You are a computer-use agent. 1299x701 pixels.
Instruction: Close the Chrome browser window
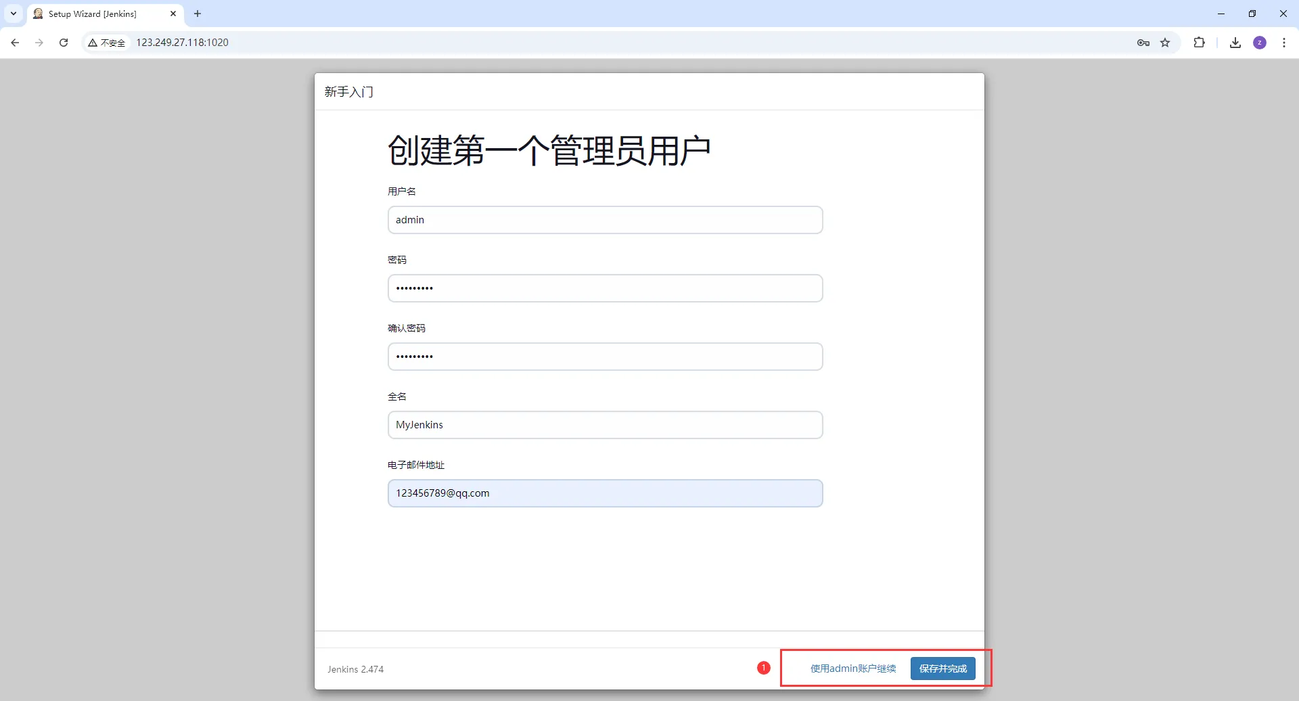1283,14
